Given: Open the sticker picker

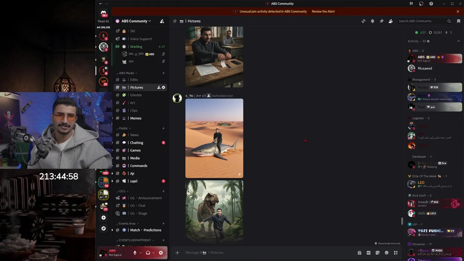Looking at the screenshot, I should (377, 253).
